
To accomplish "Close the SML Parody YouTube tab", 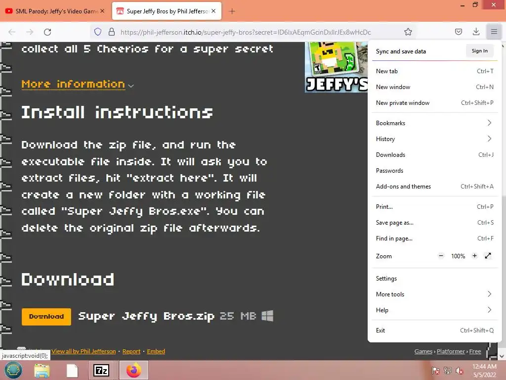I will (102, 11).
